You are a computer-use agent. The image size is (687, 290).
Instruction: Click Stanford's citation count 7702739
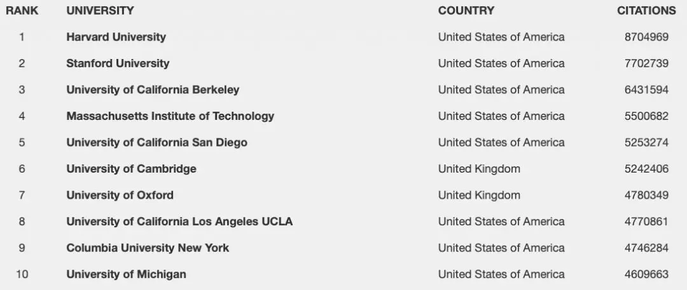point(646,63)
